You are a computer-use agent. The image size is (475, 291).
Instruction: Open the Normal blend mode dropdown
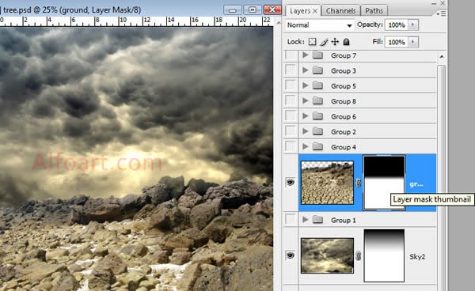coord(320,25)
